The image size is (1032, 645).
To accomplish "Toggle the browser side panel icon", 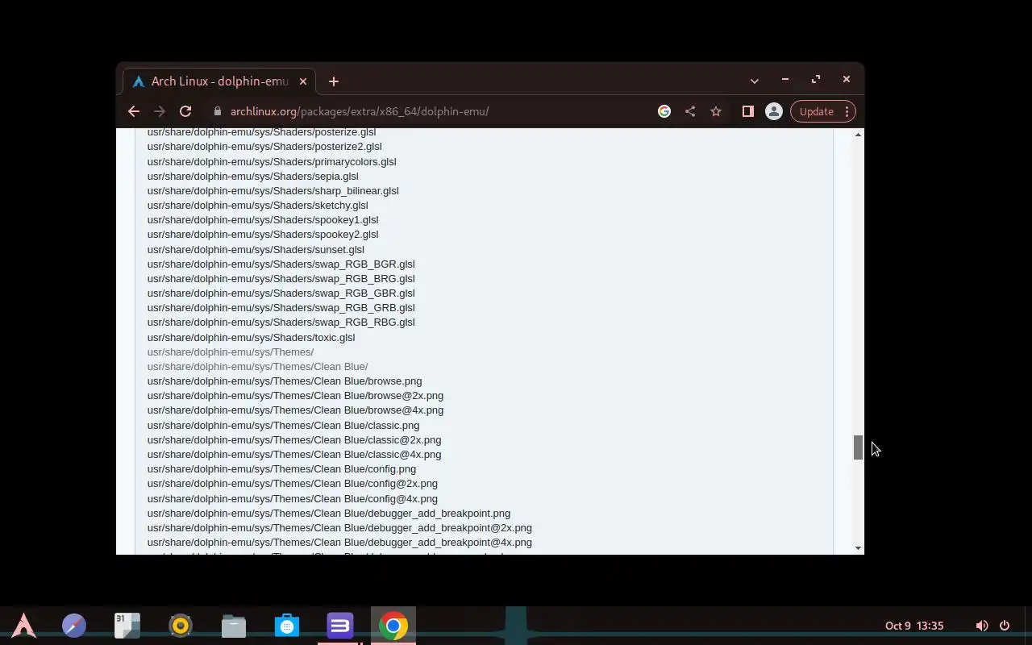I will click(747, 111).
